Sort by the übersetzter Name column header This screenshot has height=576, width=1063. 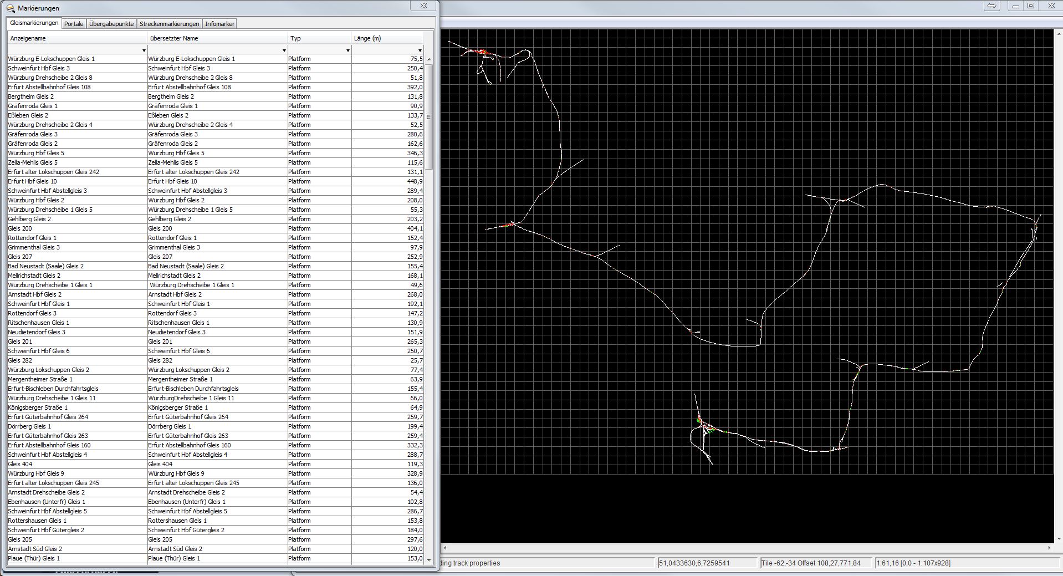[217, 38]
